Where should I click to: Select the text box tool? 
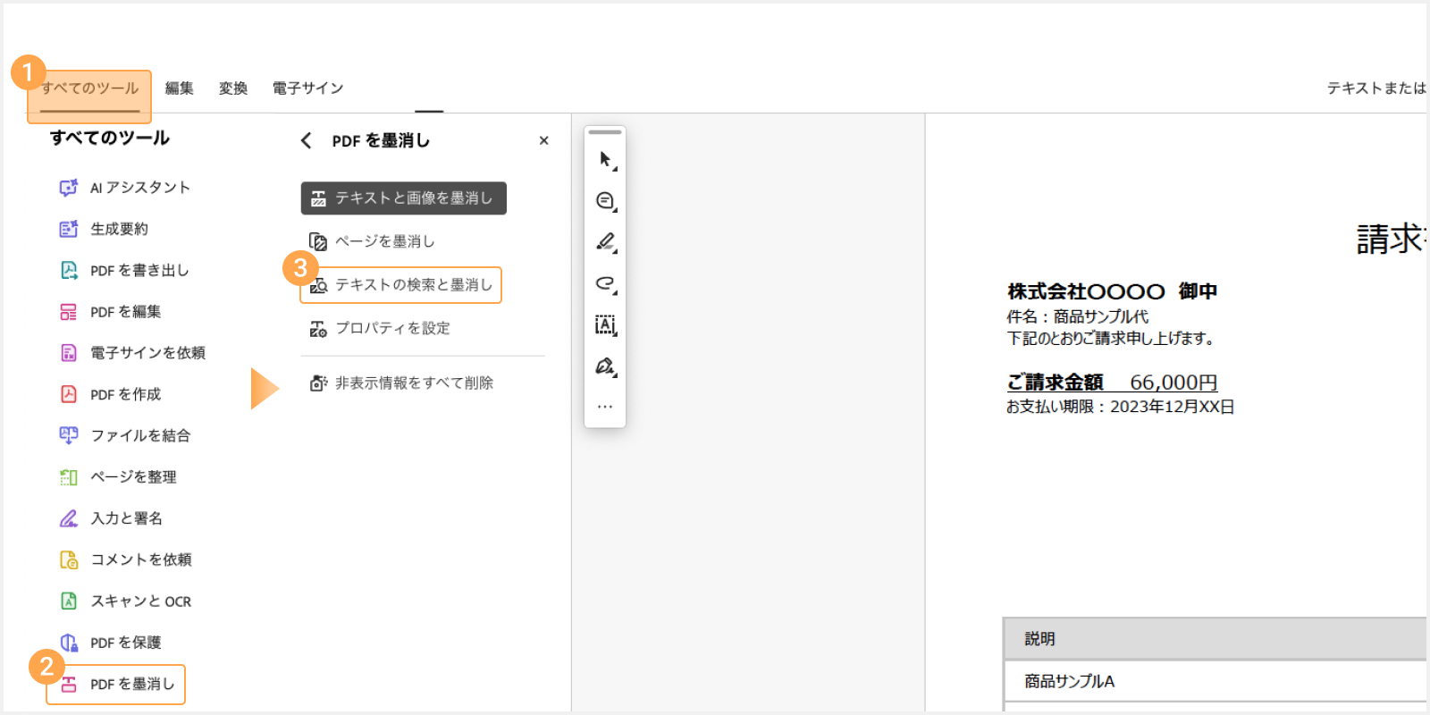coord(606,325)
